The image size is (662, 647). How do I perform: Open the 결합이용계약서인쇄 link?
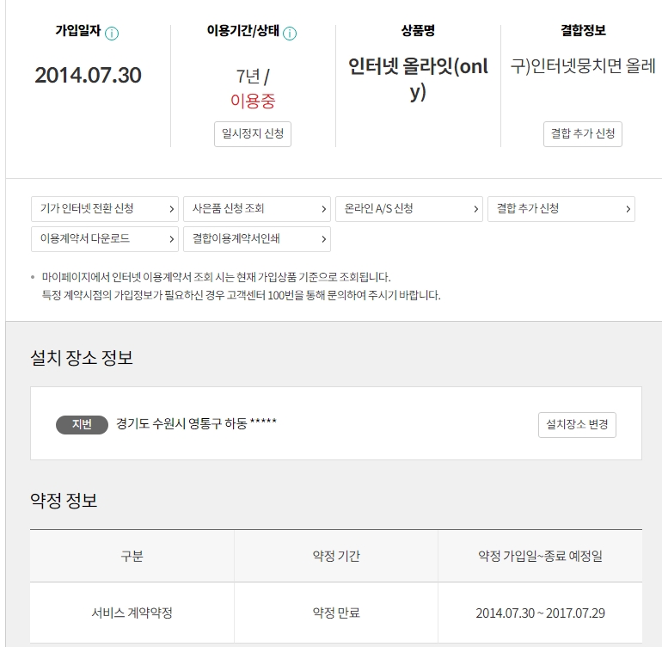point(256,238)
